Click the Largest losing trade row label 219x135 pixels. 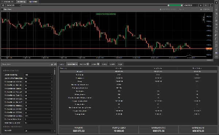point(80,111)
